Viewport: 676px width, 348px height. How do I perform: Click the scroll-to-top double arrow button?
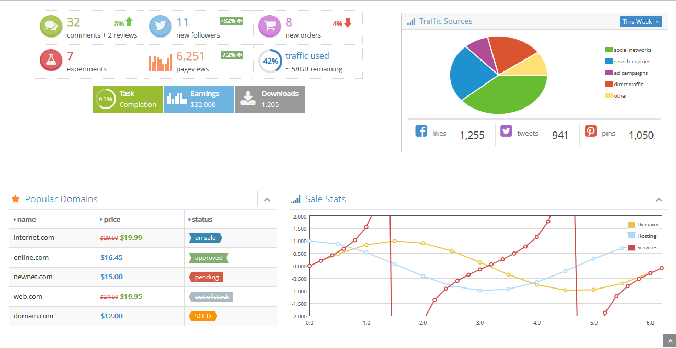(670, 341)
